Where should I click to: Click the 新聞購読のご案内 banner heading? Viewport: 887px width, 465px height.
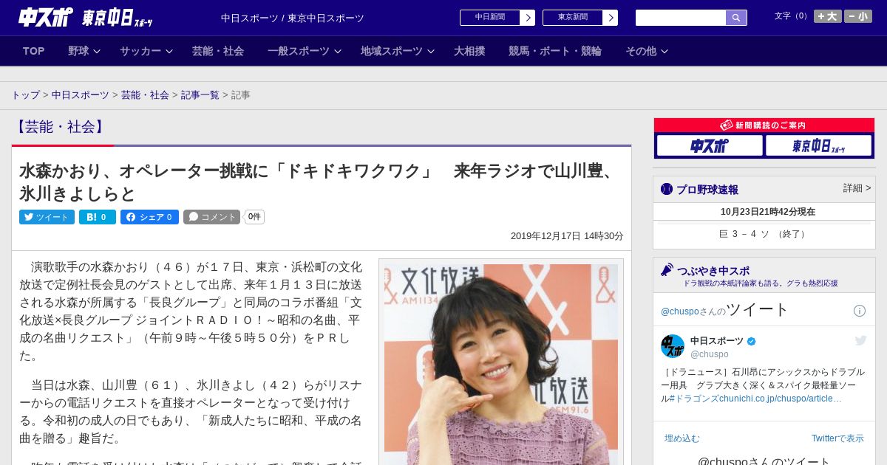(764, 125)
